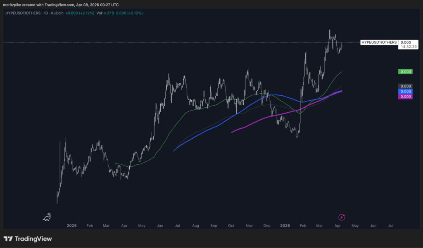Screen dimensions: 423x248
Task: Click the HYPEUSDT/OTHERS price line label
Action: tap(379, 42)
